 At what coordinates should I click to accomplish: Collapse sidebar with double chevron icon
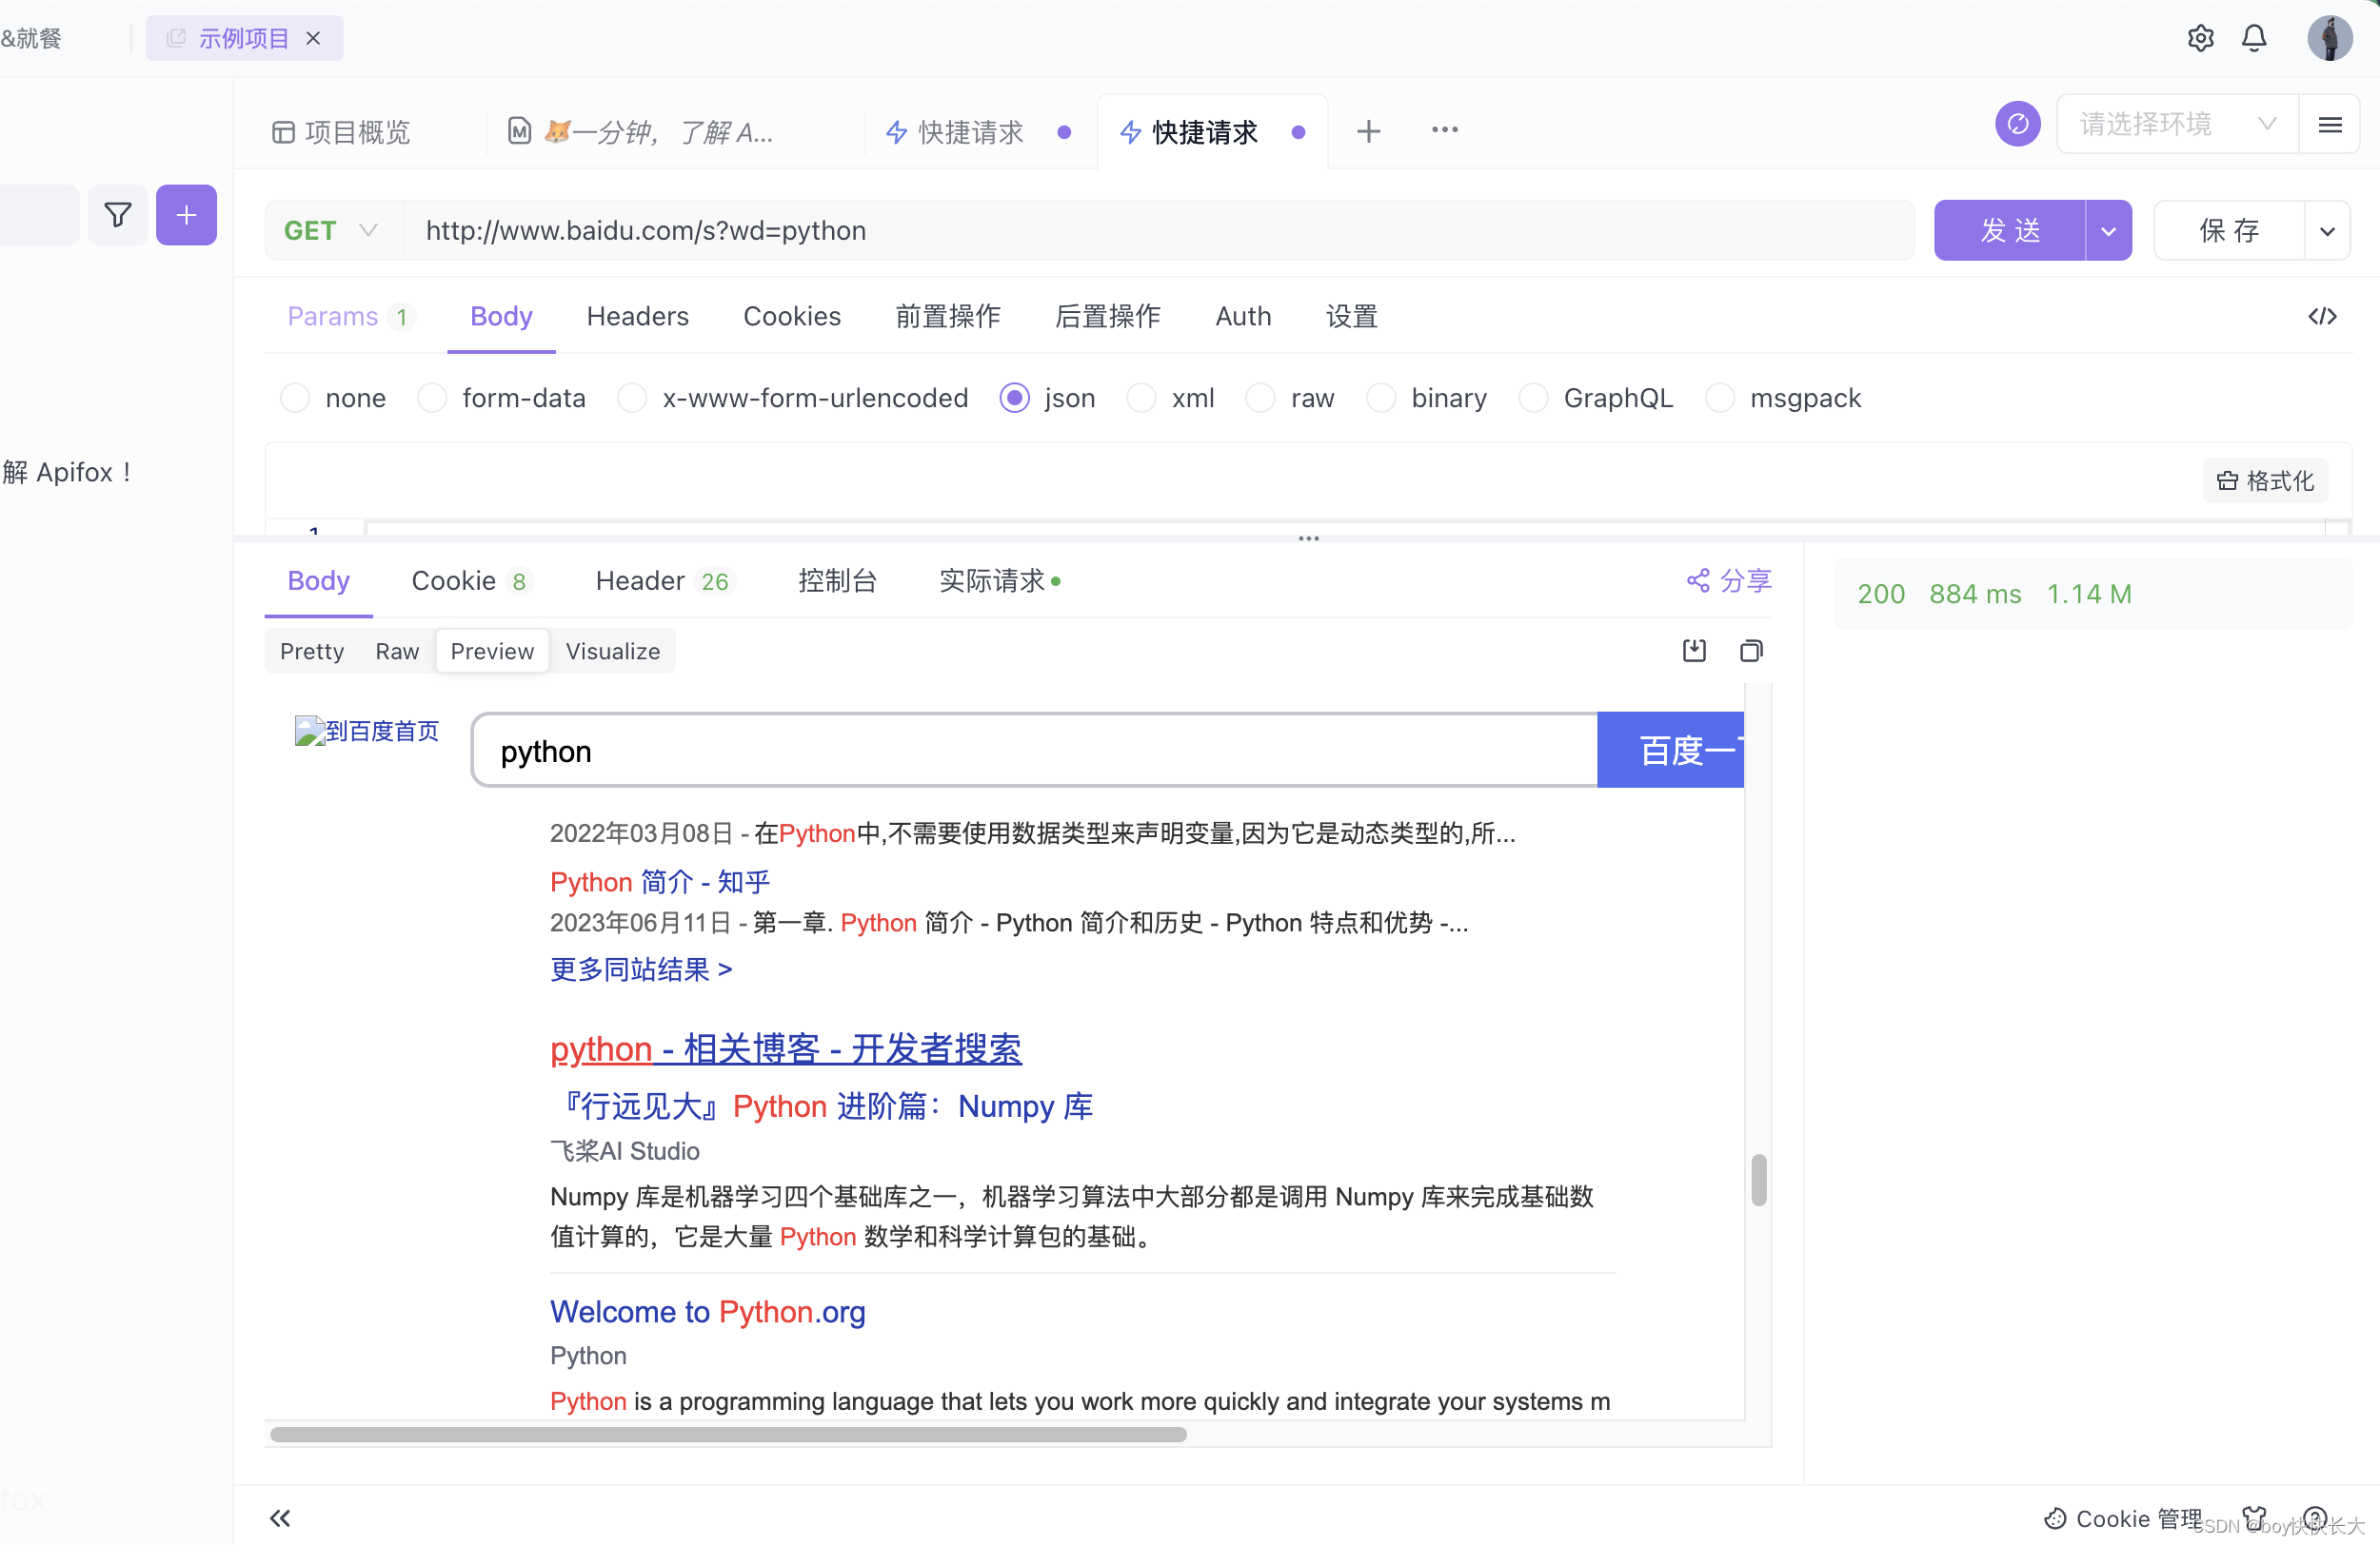click(280, 1518)
